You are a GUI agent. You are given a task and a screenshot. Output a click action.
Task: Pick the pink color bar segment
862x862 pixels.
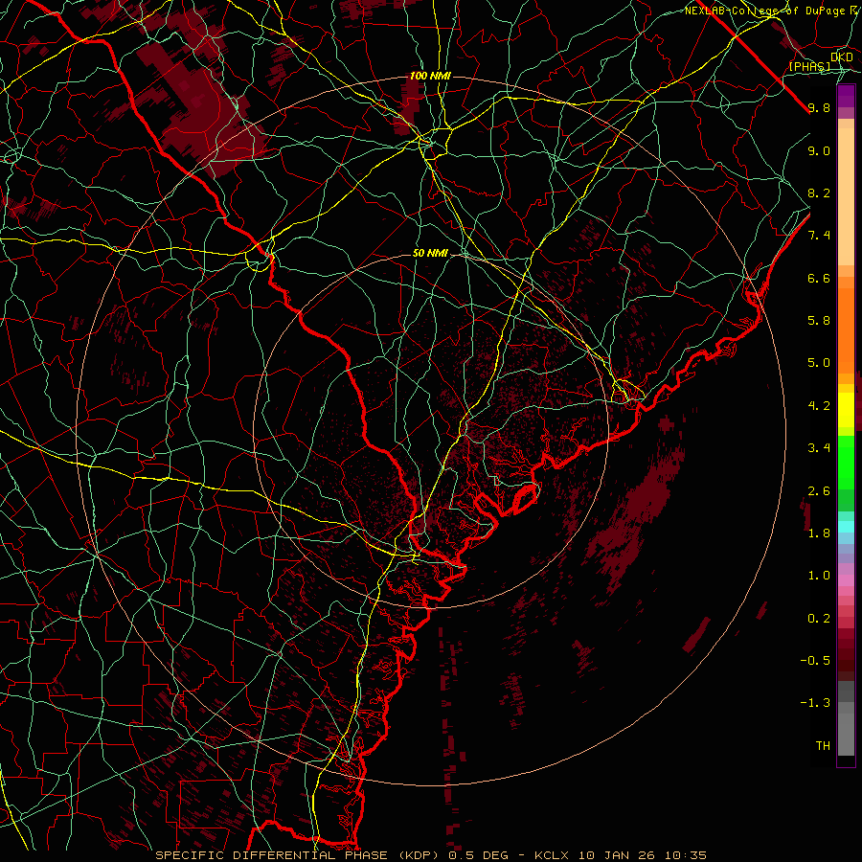[x=846, y=580]
